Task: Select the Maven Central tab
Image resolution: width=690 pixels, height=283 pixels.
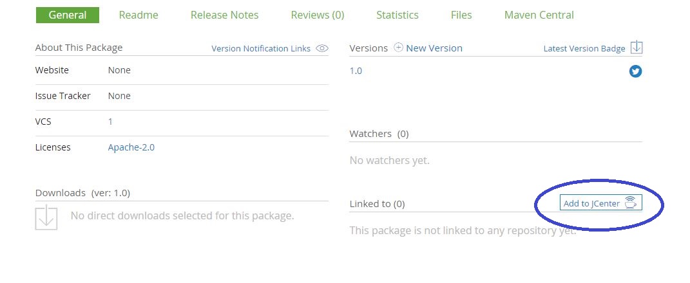Action: click(x=539, y=15)
